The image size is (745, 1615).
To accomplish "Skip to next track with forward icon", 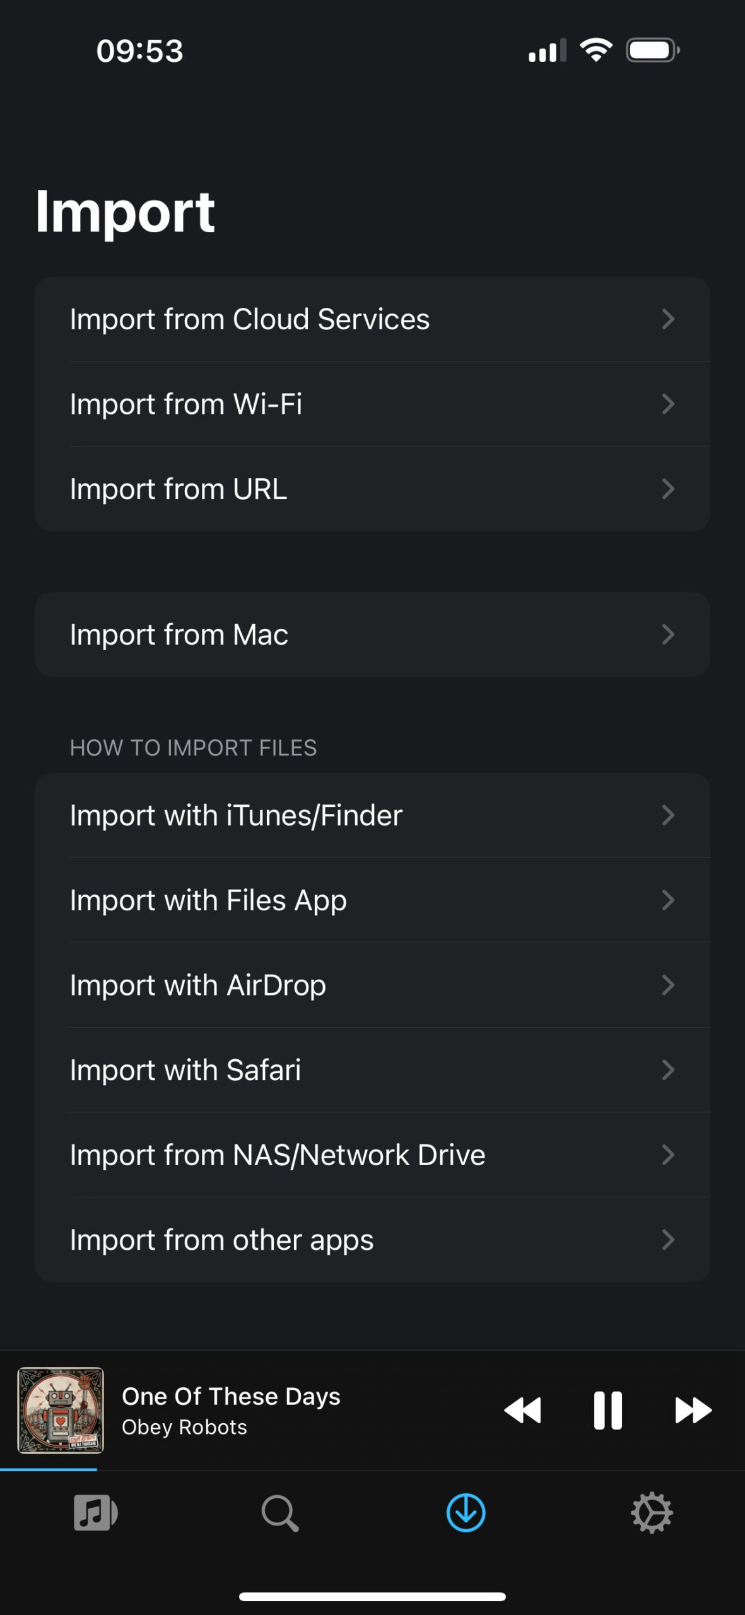I will (693, 1410).
